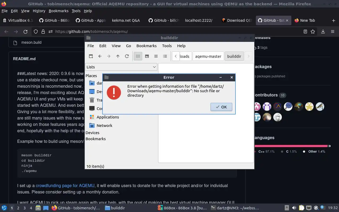Open dartz@VM3 terminal taskbar entry

tap(235, 208)
